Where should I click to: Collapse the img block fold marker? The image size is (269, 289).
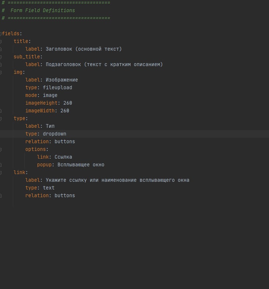(1, 72)
